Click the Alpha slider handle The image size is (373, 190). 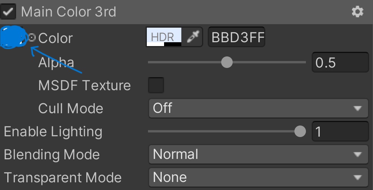coord(227,62)
